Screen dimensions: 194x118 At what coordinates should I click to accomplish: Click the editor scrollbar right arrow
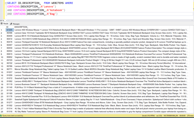click(x=192, y=20)
